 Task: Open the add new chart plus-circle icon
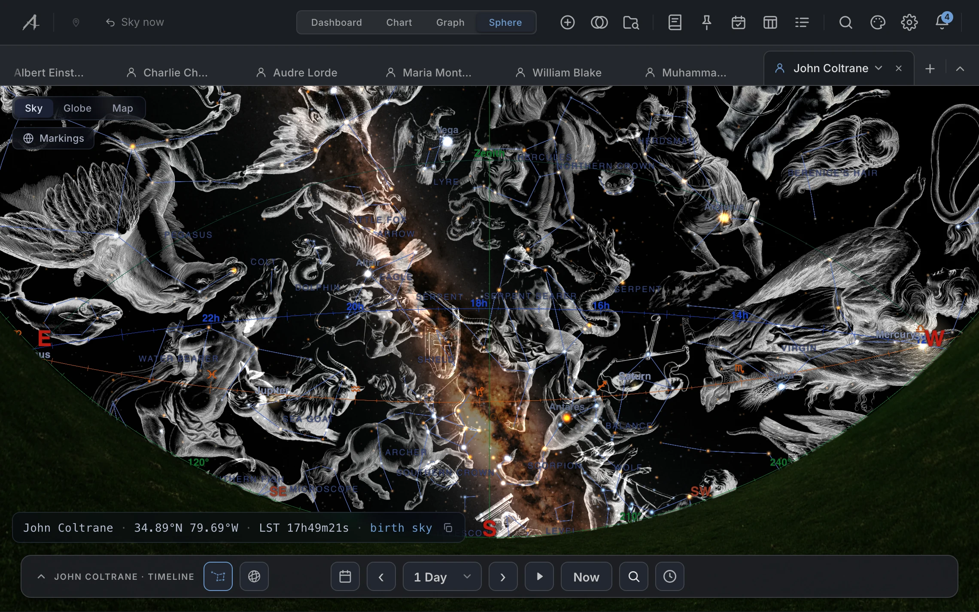[567, 22]
